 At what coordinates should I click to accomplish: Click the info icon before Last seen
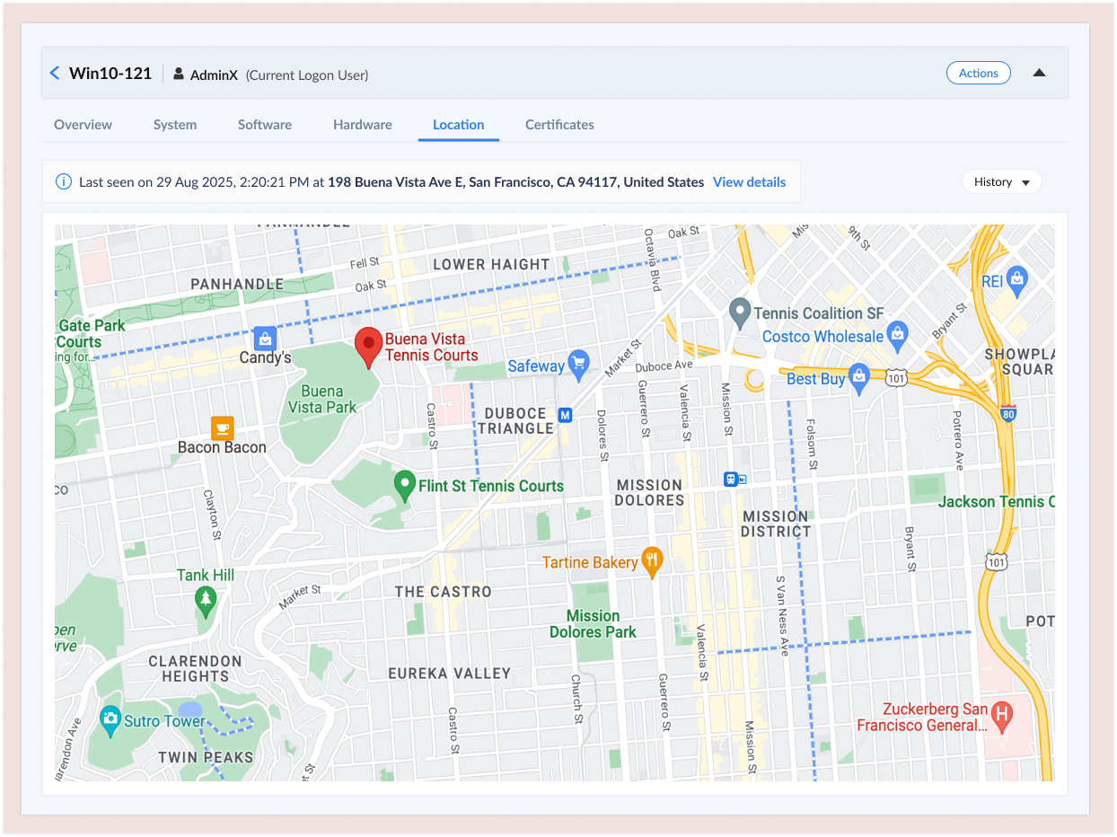(64, 181)
